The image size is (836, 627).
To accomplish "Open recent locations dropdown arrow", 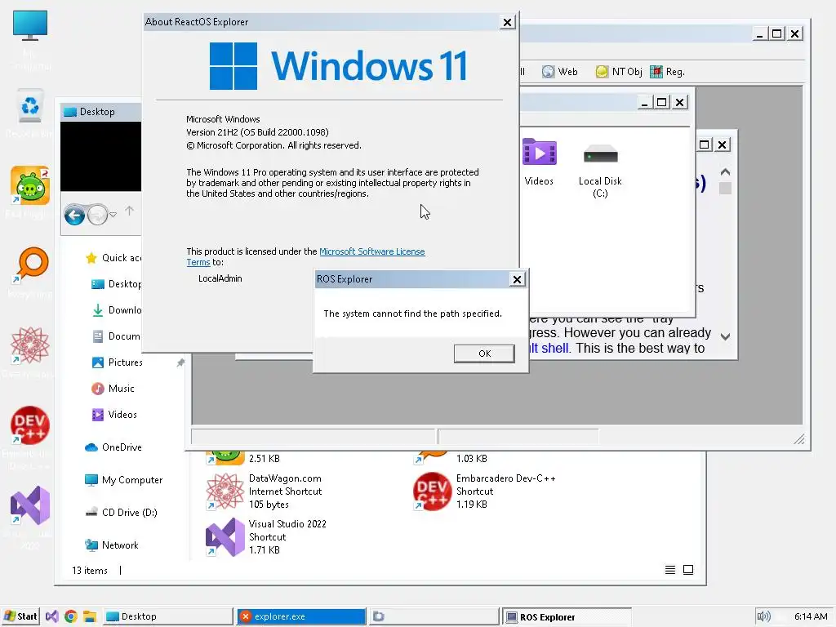I will (113, 215).
